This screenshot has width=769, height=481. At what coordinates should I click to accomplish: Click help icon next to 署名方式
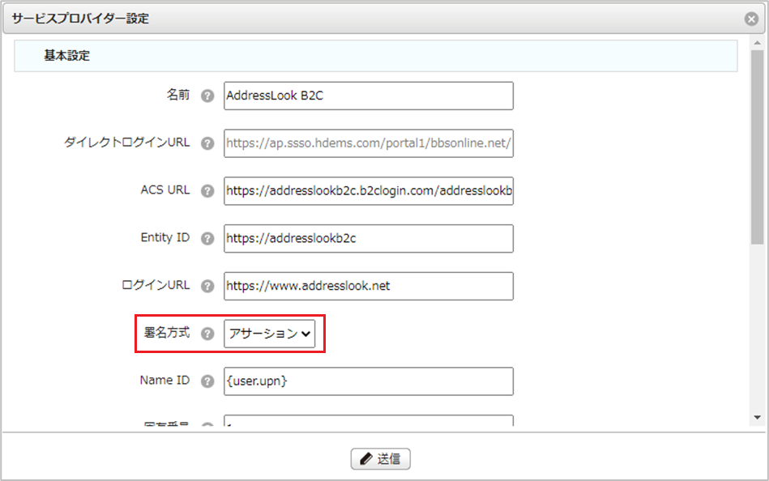pos(207,334)
